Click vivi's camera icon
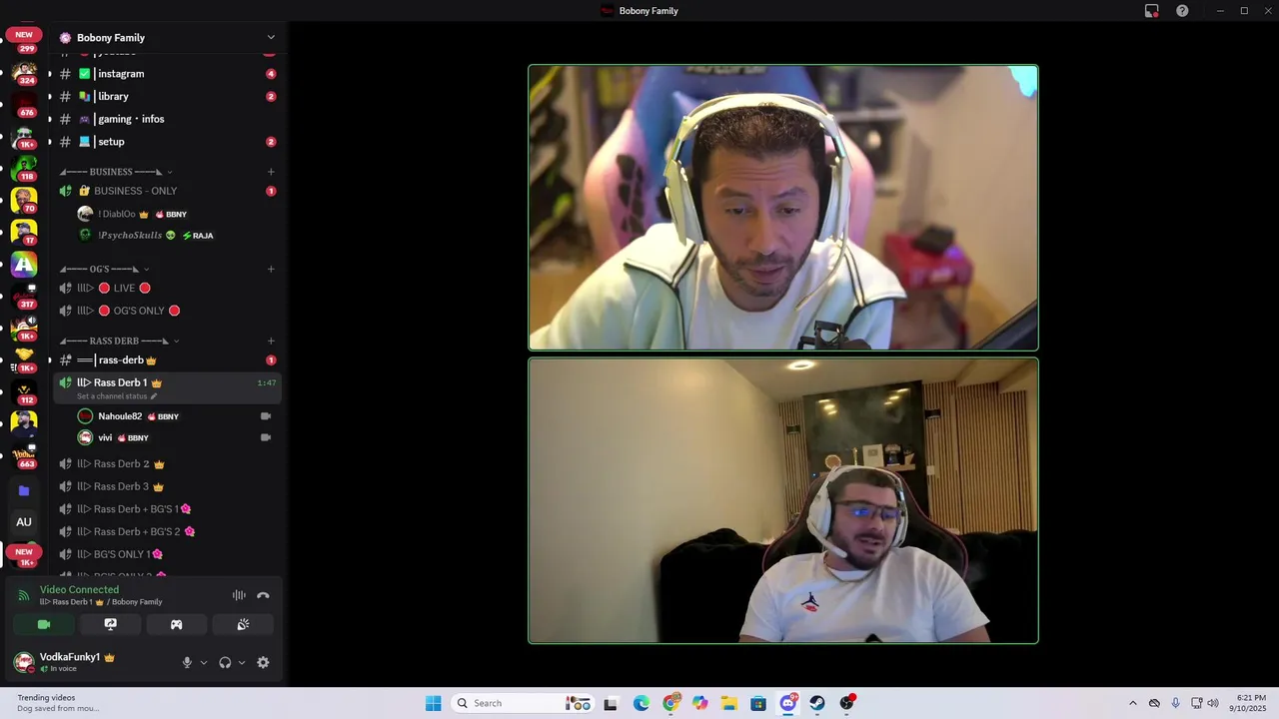This screenshot has width=1279, height=719. 266,437
